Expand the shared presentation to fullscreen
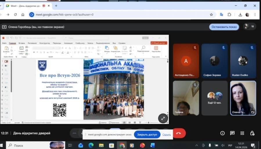 click(x=163, y=118)
